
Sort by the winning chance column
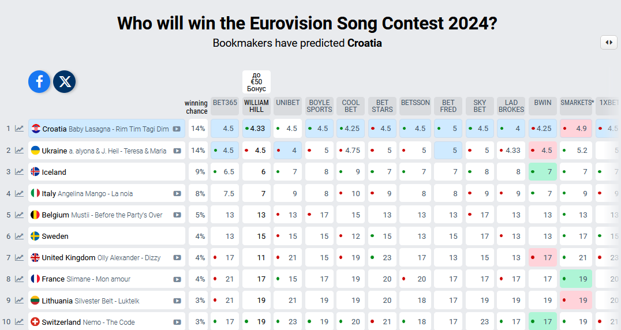pyautogui.click(x=196, y=107)
